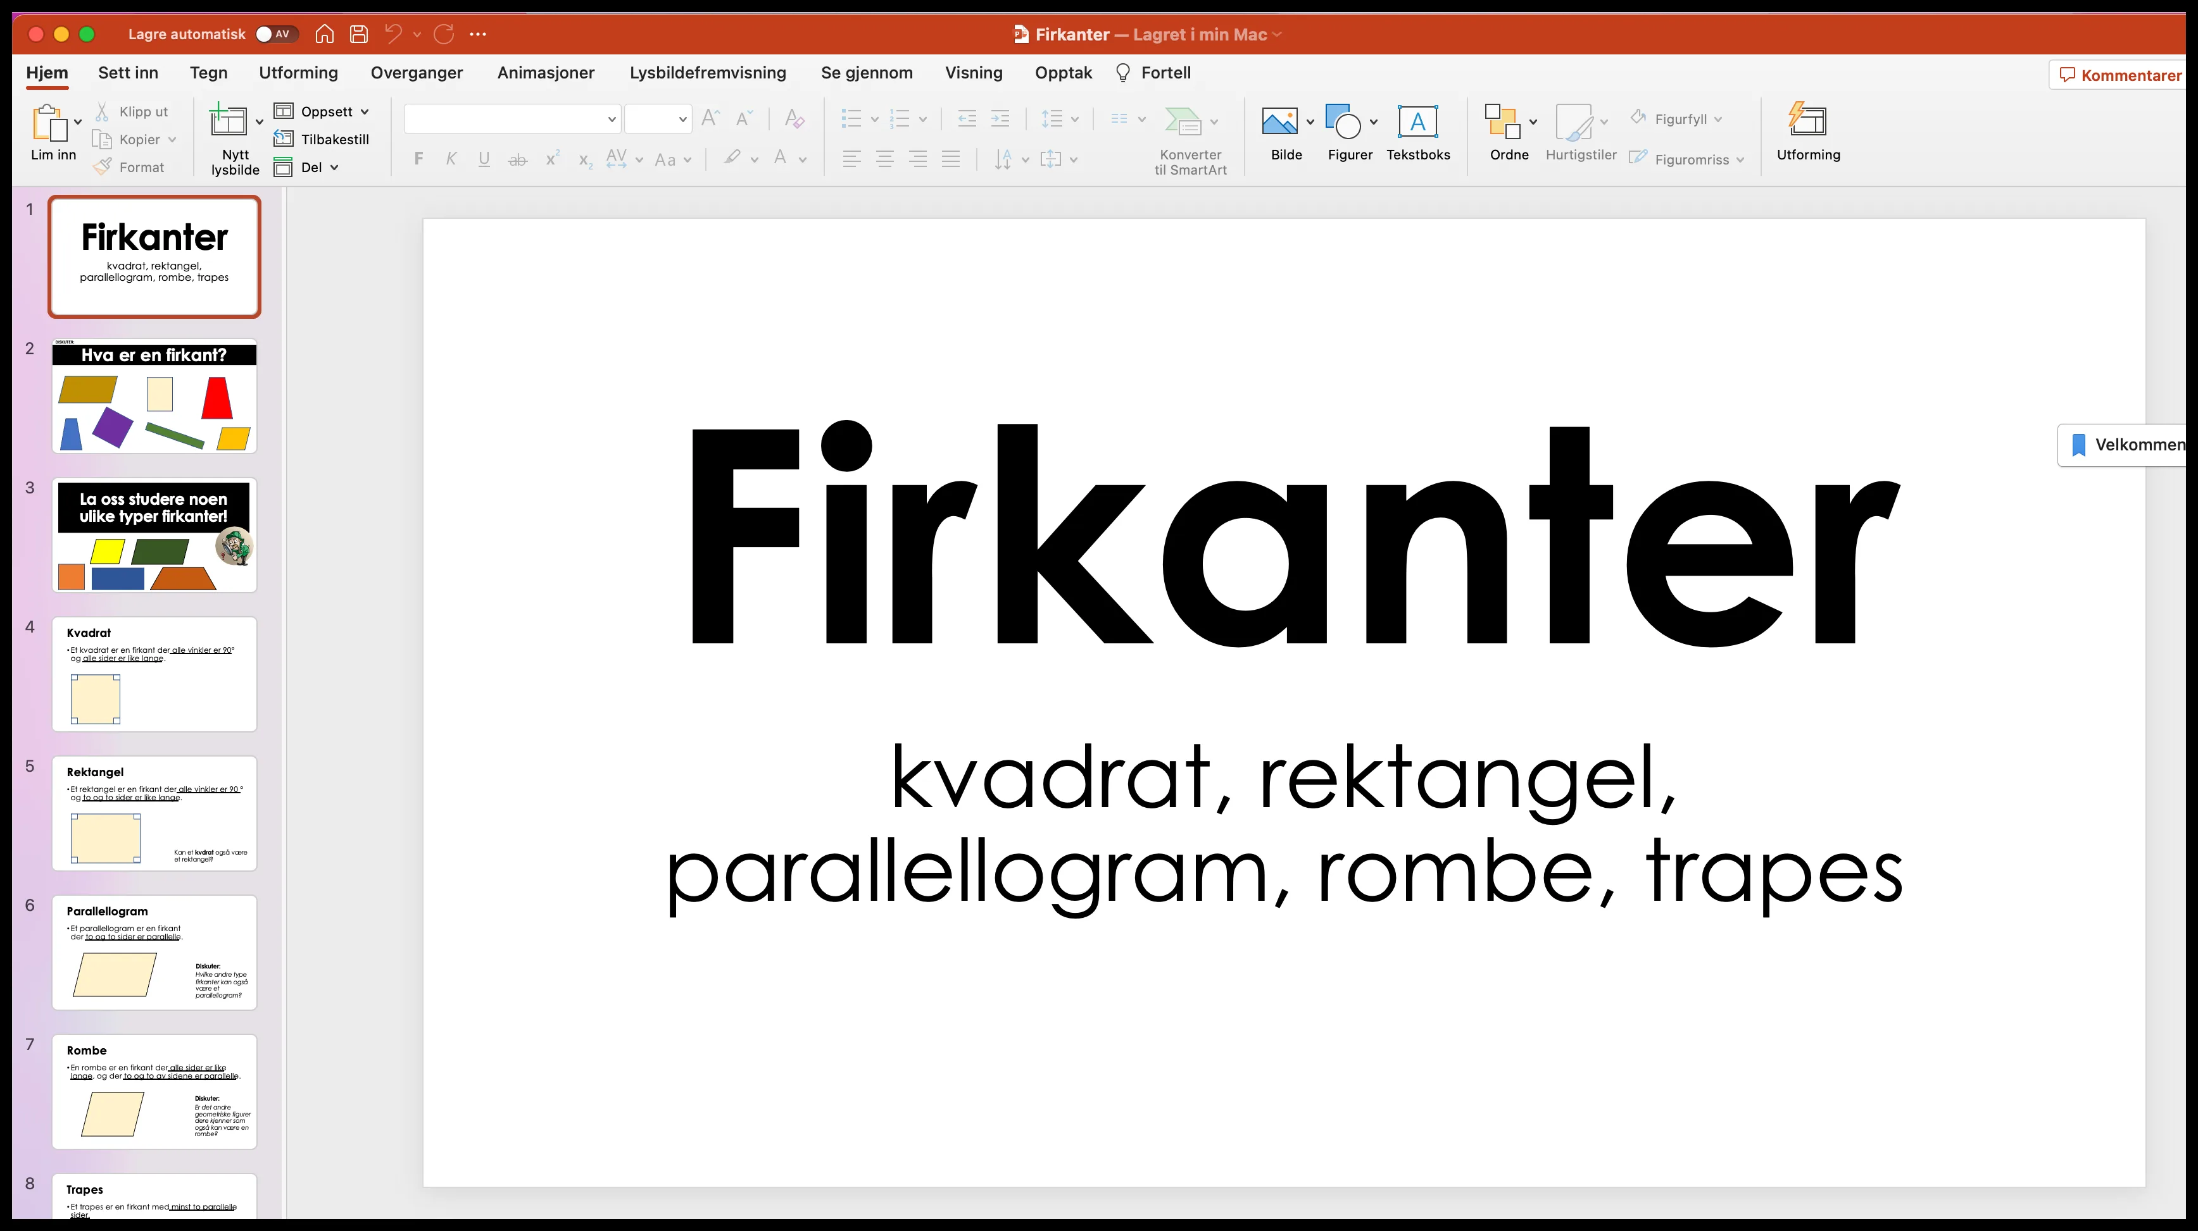Open the Animasjoner tab
The image size is (2198, 1231).
point(545,73)
